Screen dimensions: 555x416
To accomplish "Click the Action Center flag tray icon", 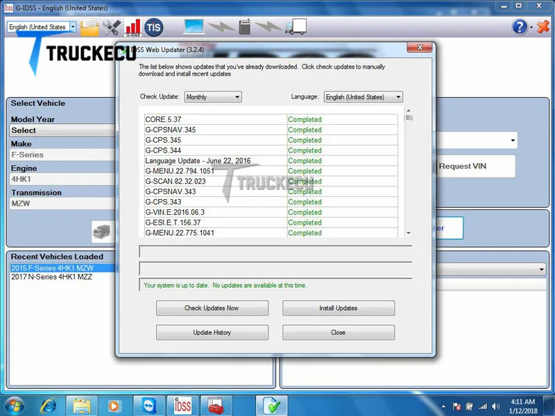I will tap(456, 406).
